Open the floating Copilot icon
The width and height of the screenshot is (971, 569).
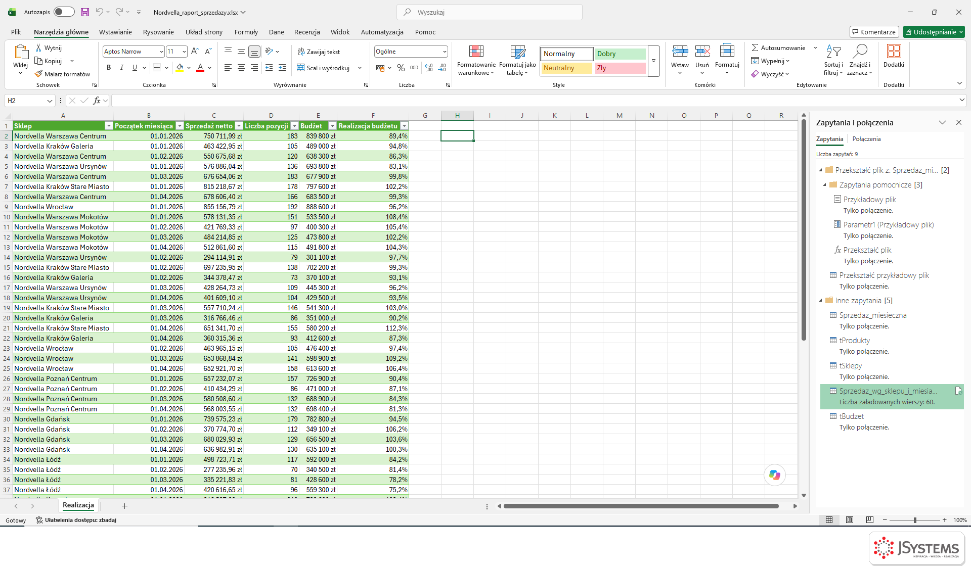tap(774, 475)
